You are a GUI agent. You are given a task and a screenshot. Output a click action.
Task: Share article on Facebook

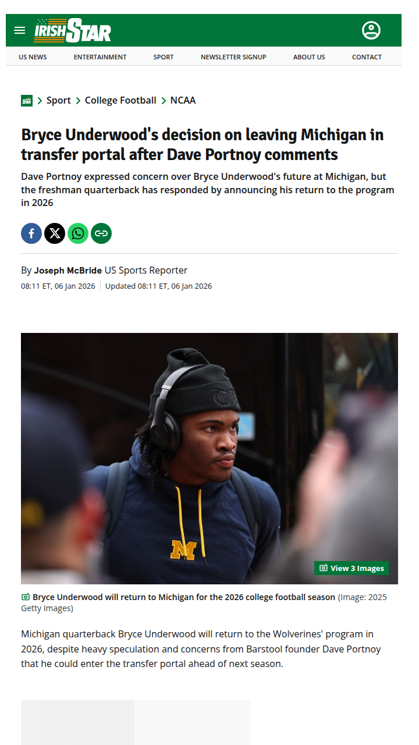[x=31, y=233]
